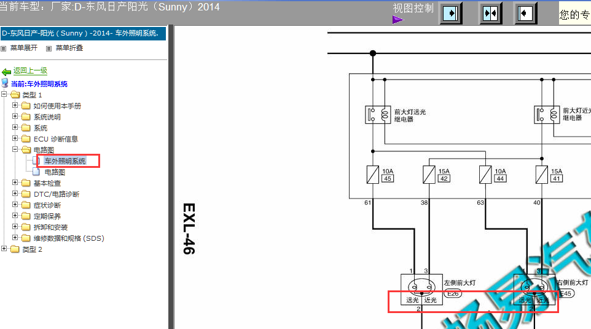Collapse the 类型 1 tree node
The image size is (591, 329).
click(4, 94)
